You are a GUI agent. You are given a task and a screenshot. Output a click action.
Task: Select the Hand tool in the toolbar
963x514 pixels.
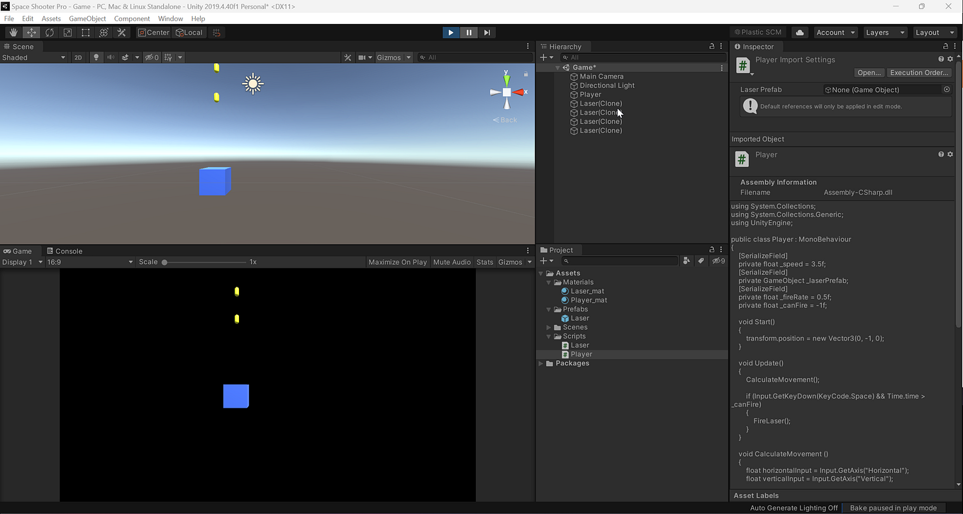click(x=13, y=32)
